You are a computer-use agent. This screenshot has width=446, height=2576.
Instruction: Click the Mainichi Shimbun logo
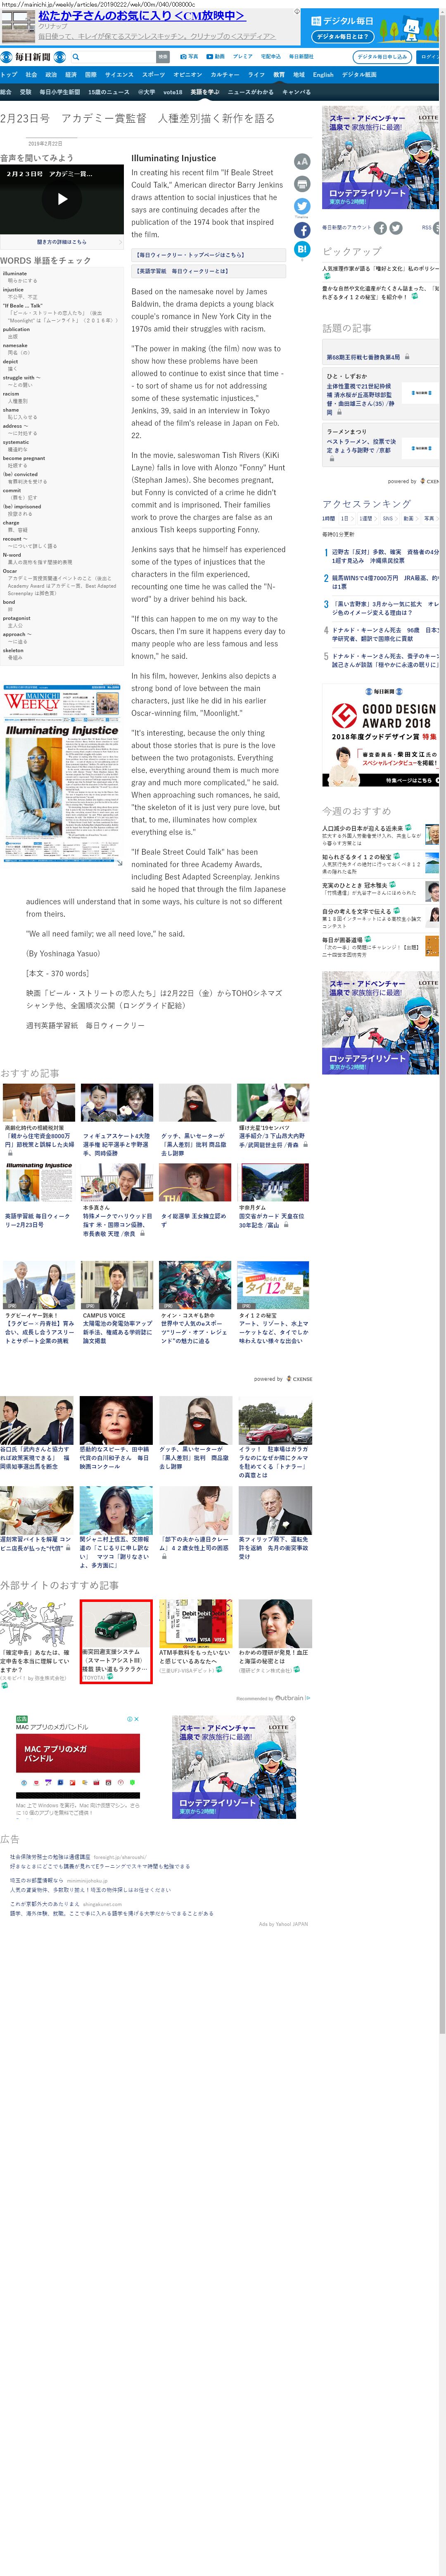click(26, 57)
